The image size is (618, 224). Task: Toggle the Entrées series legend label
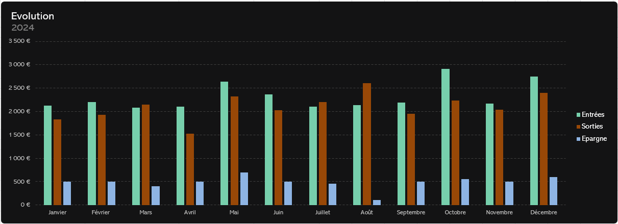point(593,115)
